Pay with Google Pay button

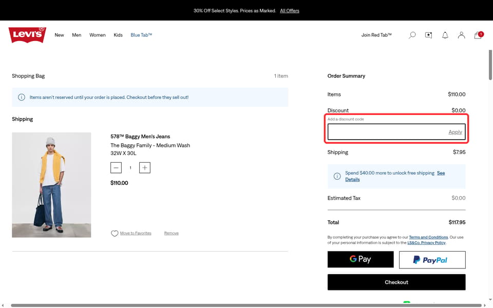point(361,259)
